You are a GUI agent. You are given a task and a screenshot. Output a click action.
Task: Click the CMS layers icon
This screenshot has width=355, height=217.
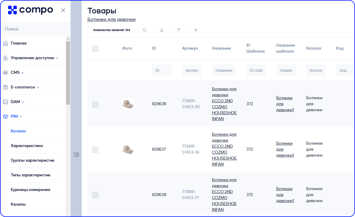tap(5, 73)
